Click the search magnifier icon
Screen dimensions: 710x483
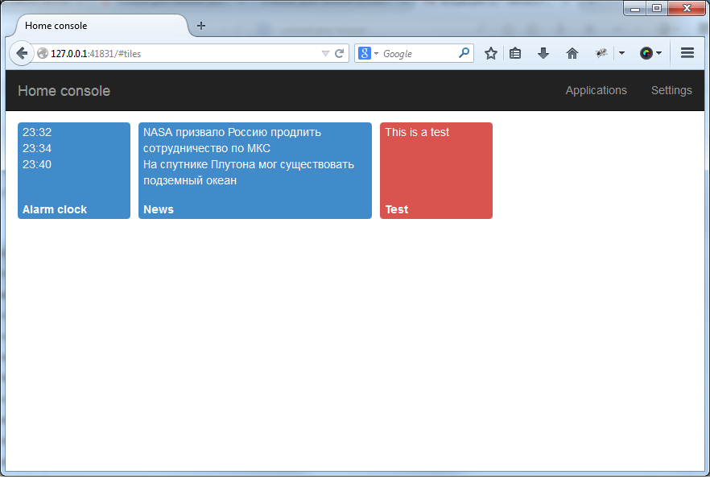point(464,53)
